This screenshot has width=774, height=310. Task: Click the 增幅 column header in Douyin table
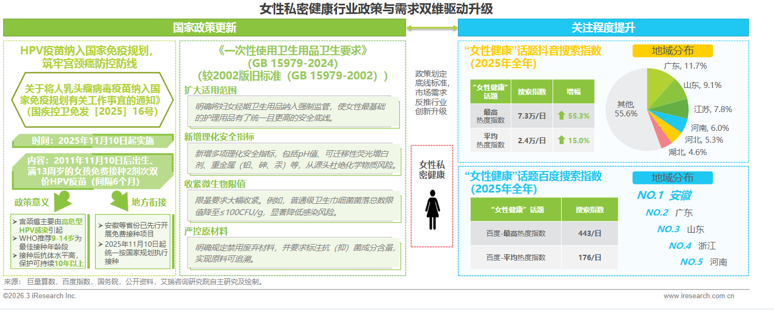[x=574, y=91]
